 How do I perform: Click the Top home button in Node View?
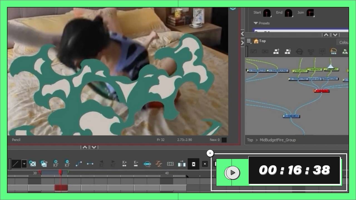[x=256, y=41]
